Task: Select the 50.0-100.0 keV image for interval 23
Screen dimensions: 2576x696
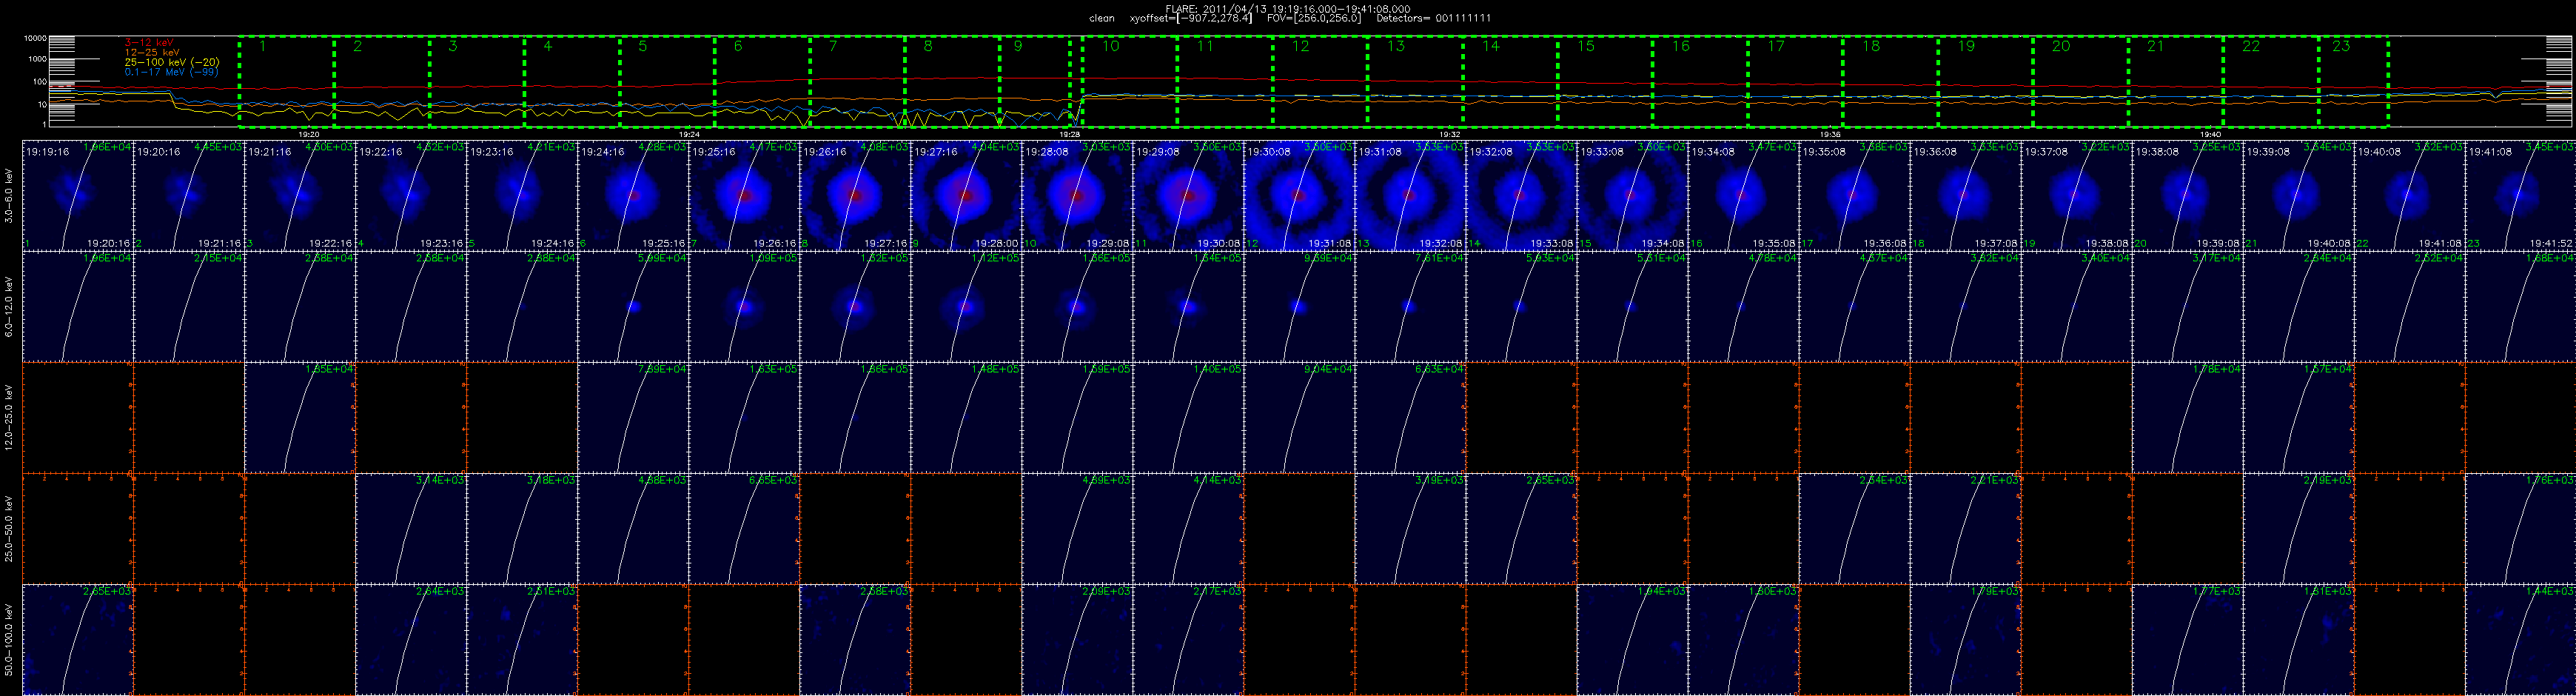Action: tap(2520, 639)
